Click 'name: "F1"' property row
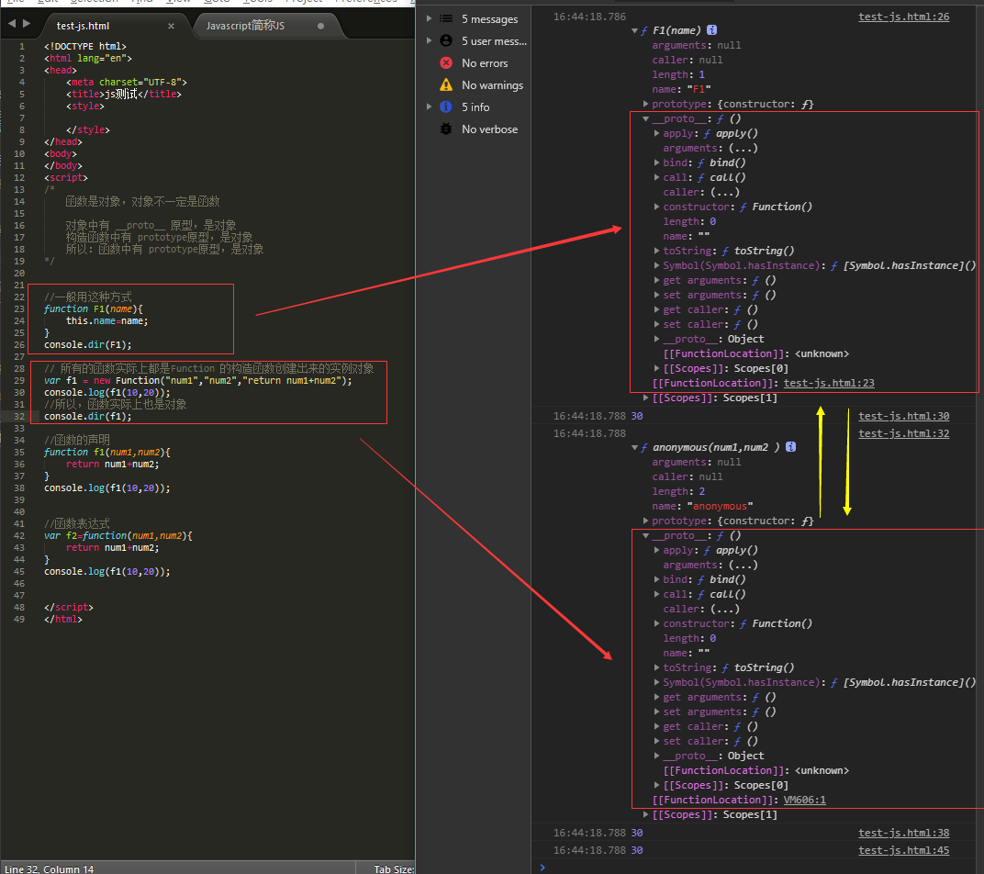This screenshot has width=984, height=874. tap(681, 89)
